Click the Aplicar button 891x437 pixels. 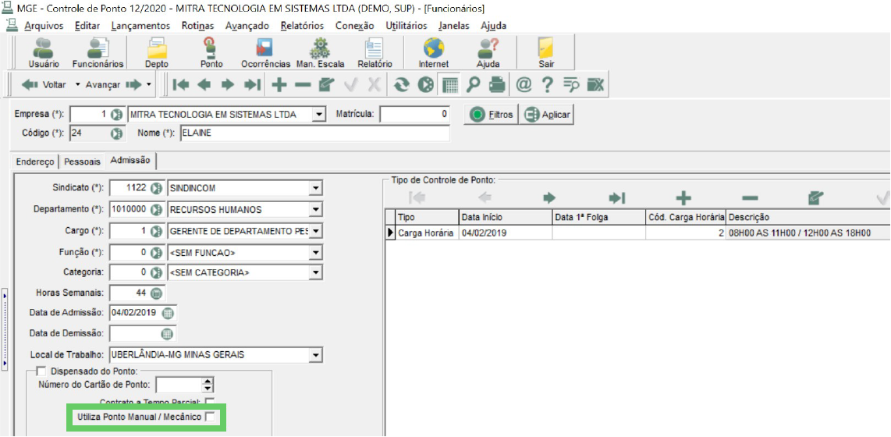[548, 115]
